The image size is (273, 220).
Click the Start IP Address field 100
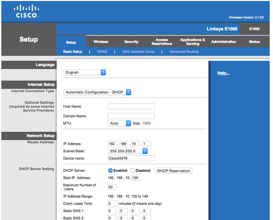[x=136, y=178]
